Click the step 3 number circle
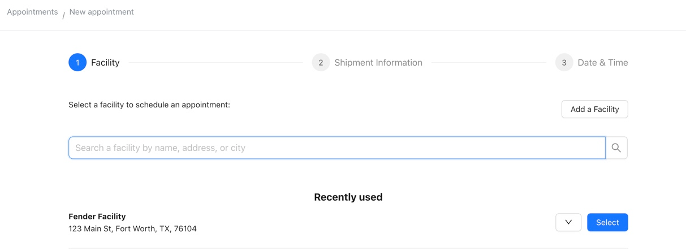The width and height of the screenshot is (686, 251). [x=564, y=62]
